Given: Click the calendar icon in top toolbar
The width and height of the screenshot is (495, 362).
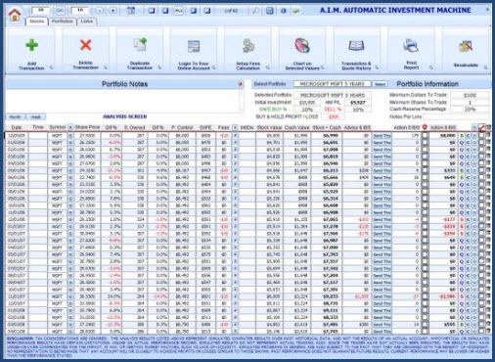Looking at the screenshot, I should [131, 11].
